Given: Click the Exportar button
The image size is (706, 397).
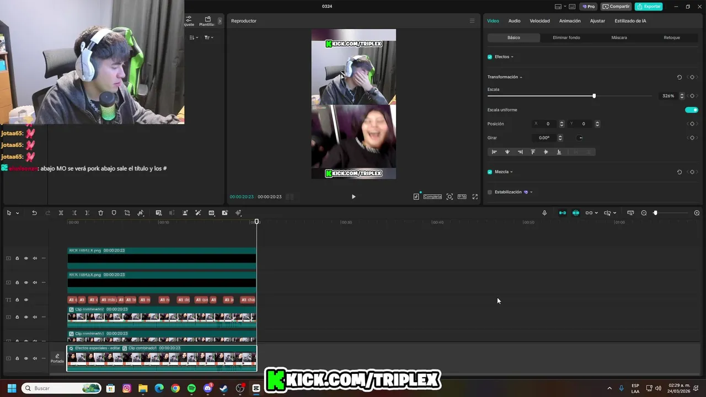Looking at the screenshot, I should click(x=649, y=7).
